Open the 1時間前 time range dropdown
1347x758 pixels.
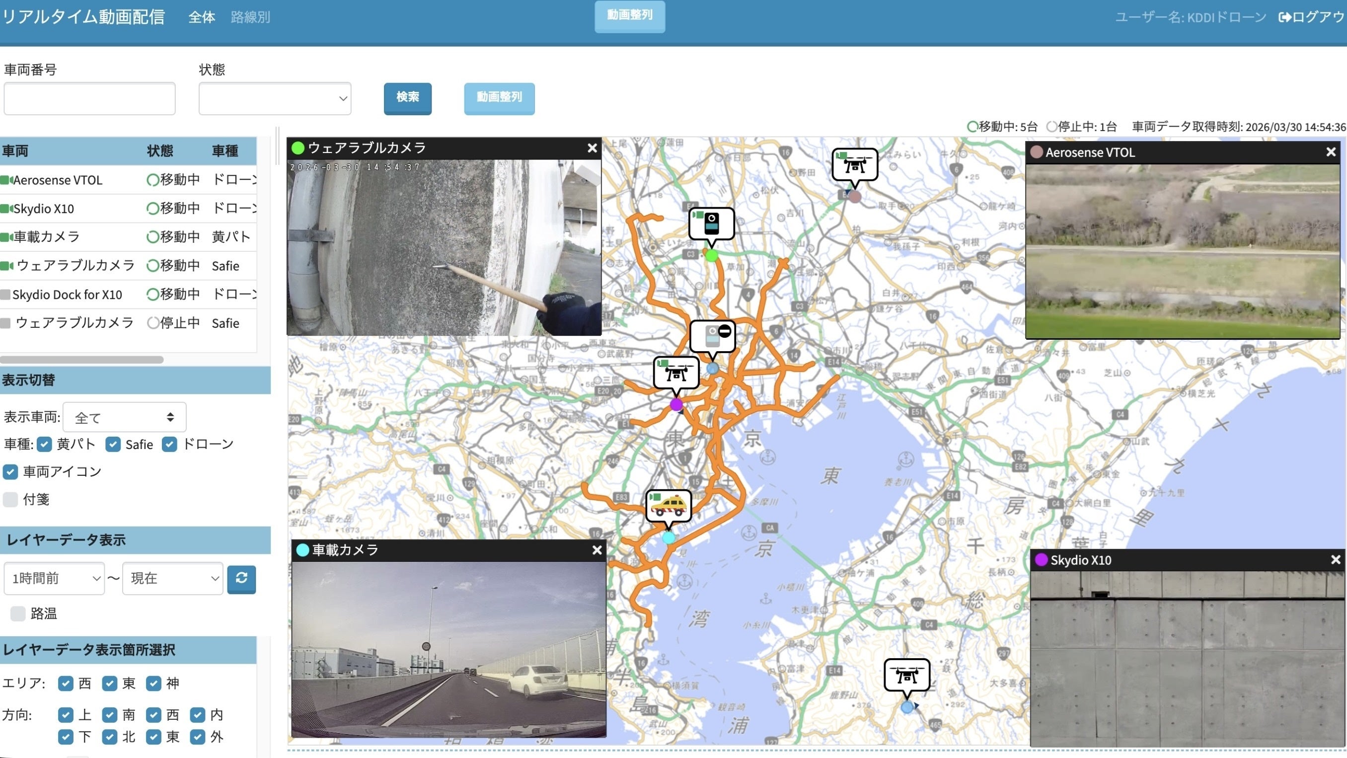[54, 579]
